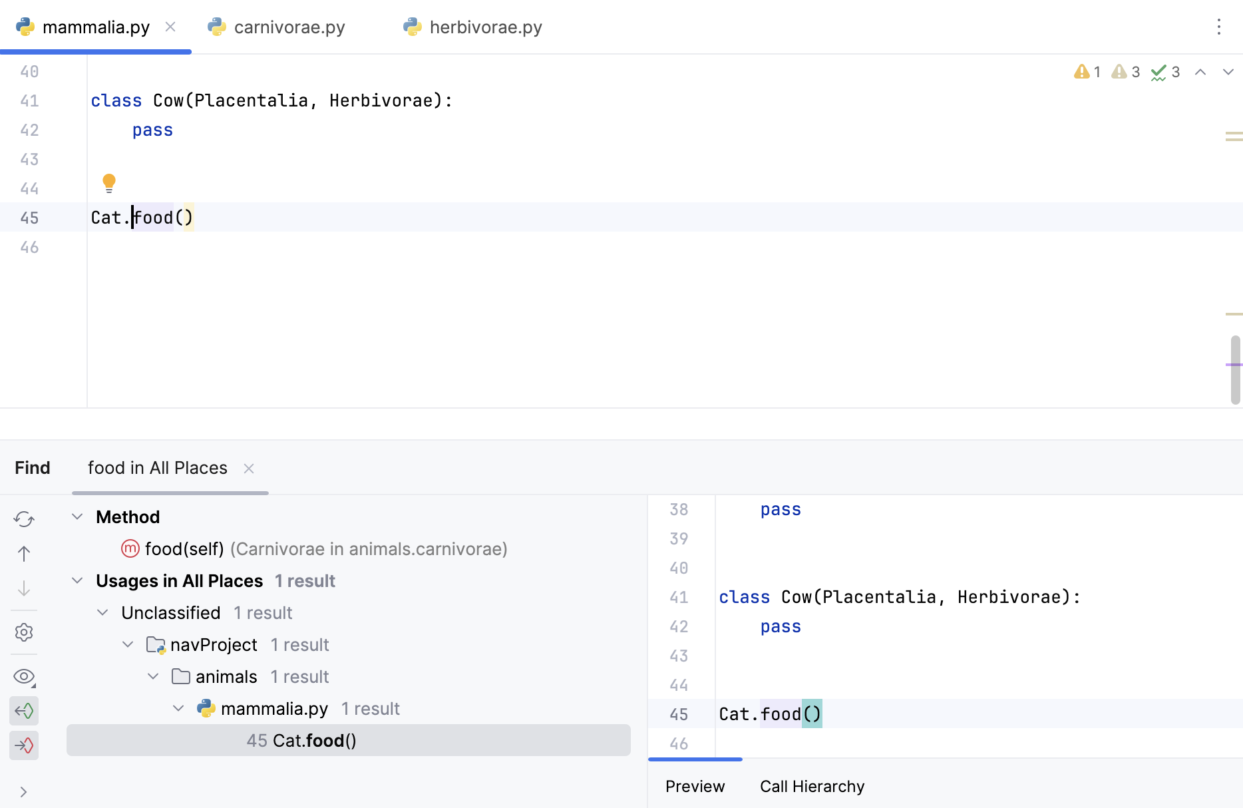Toggle the show read access filter
The width and height of the screenshot is (1243, 808).
pyautogui.click(x=24, y=711)
